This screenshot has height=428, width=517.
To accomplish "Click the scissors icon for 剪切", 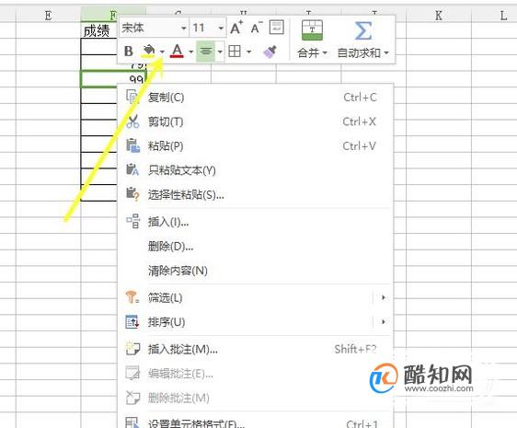I will [132, 121].
